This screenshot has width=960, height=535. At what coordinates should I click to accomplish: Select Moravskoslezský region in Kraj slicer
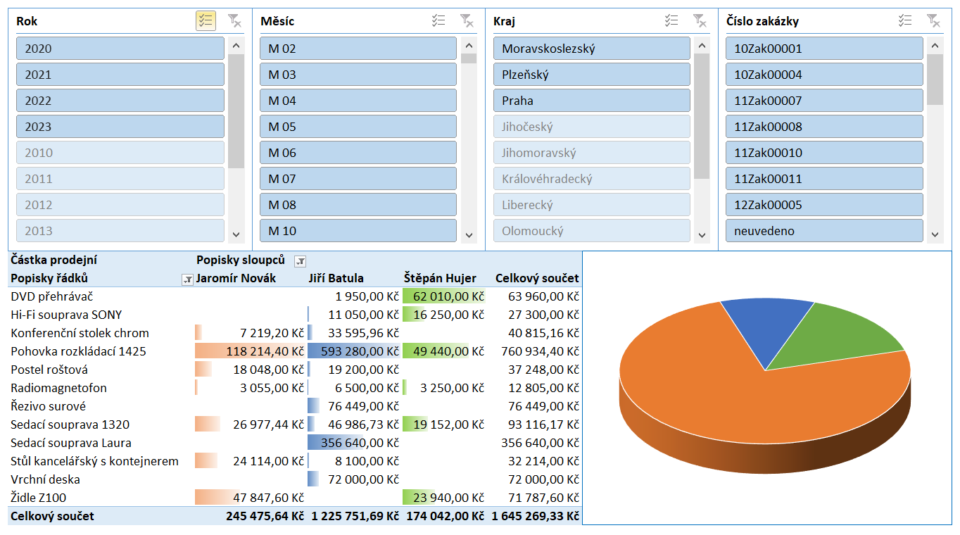592,49
